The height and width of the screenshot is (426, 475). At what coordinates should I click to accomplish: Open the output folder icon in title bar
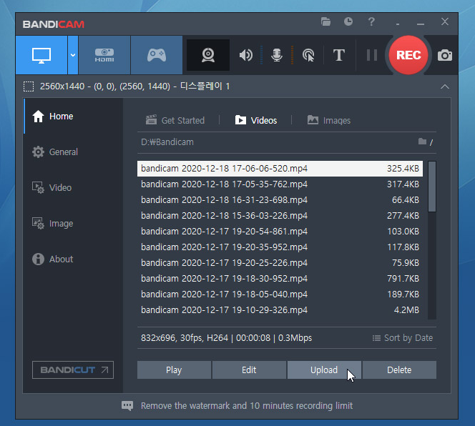[325, 21]
